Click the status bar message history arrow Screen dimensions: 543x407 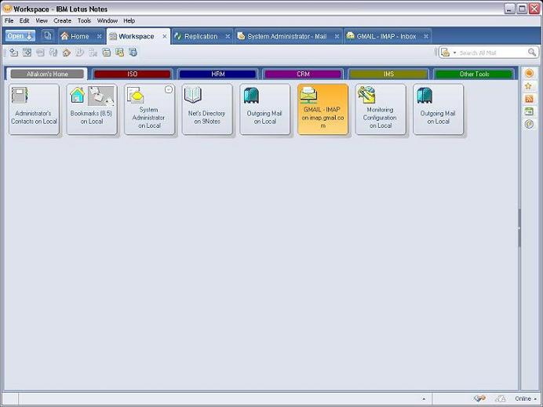click(x=425, y=399)
